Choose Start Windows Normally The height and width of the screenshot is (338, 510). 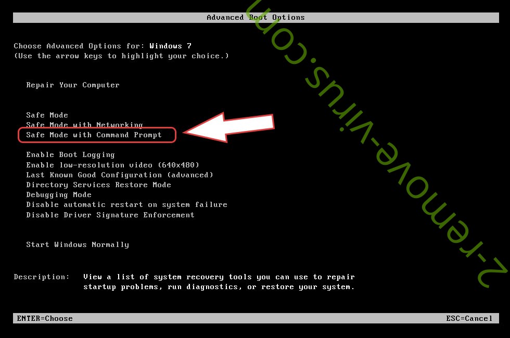tap(78, 245)
